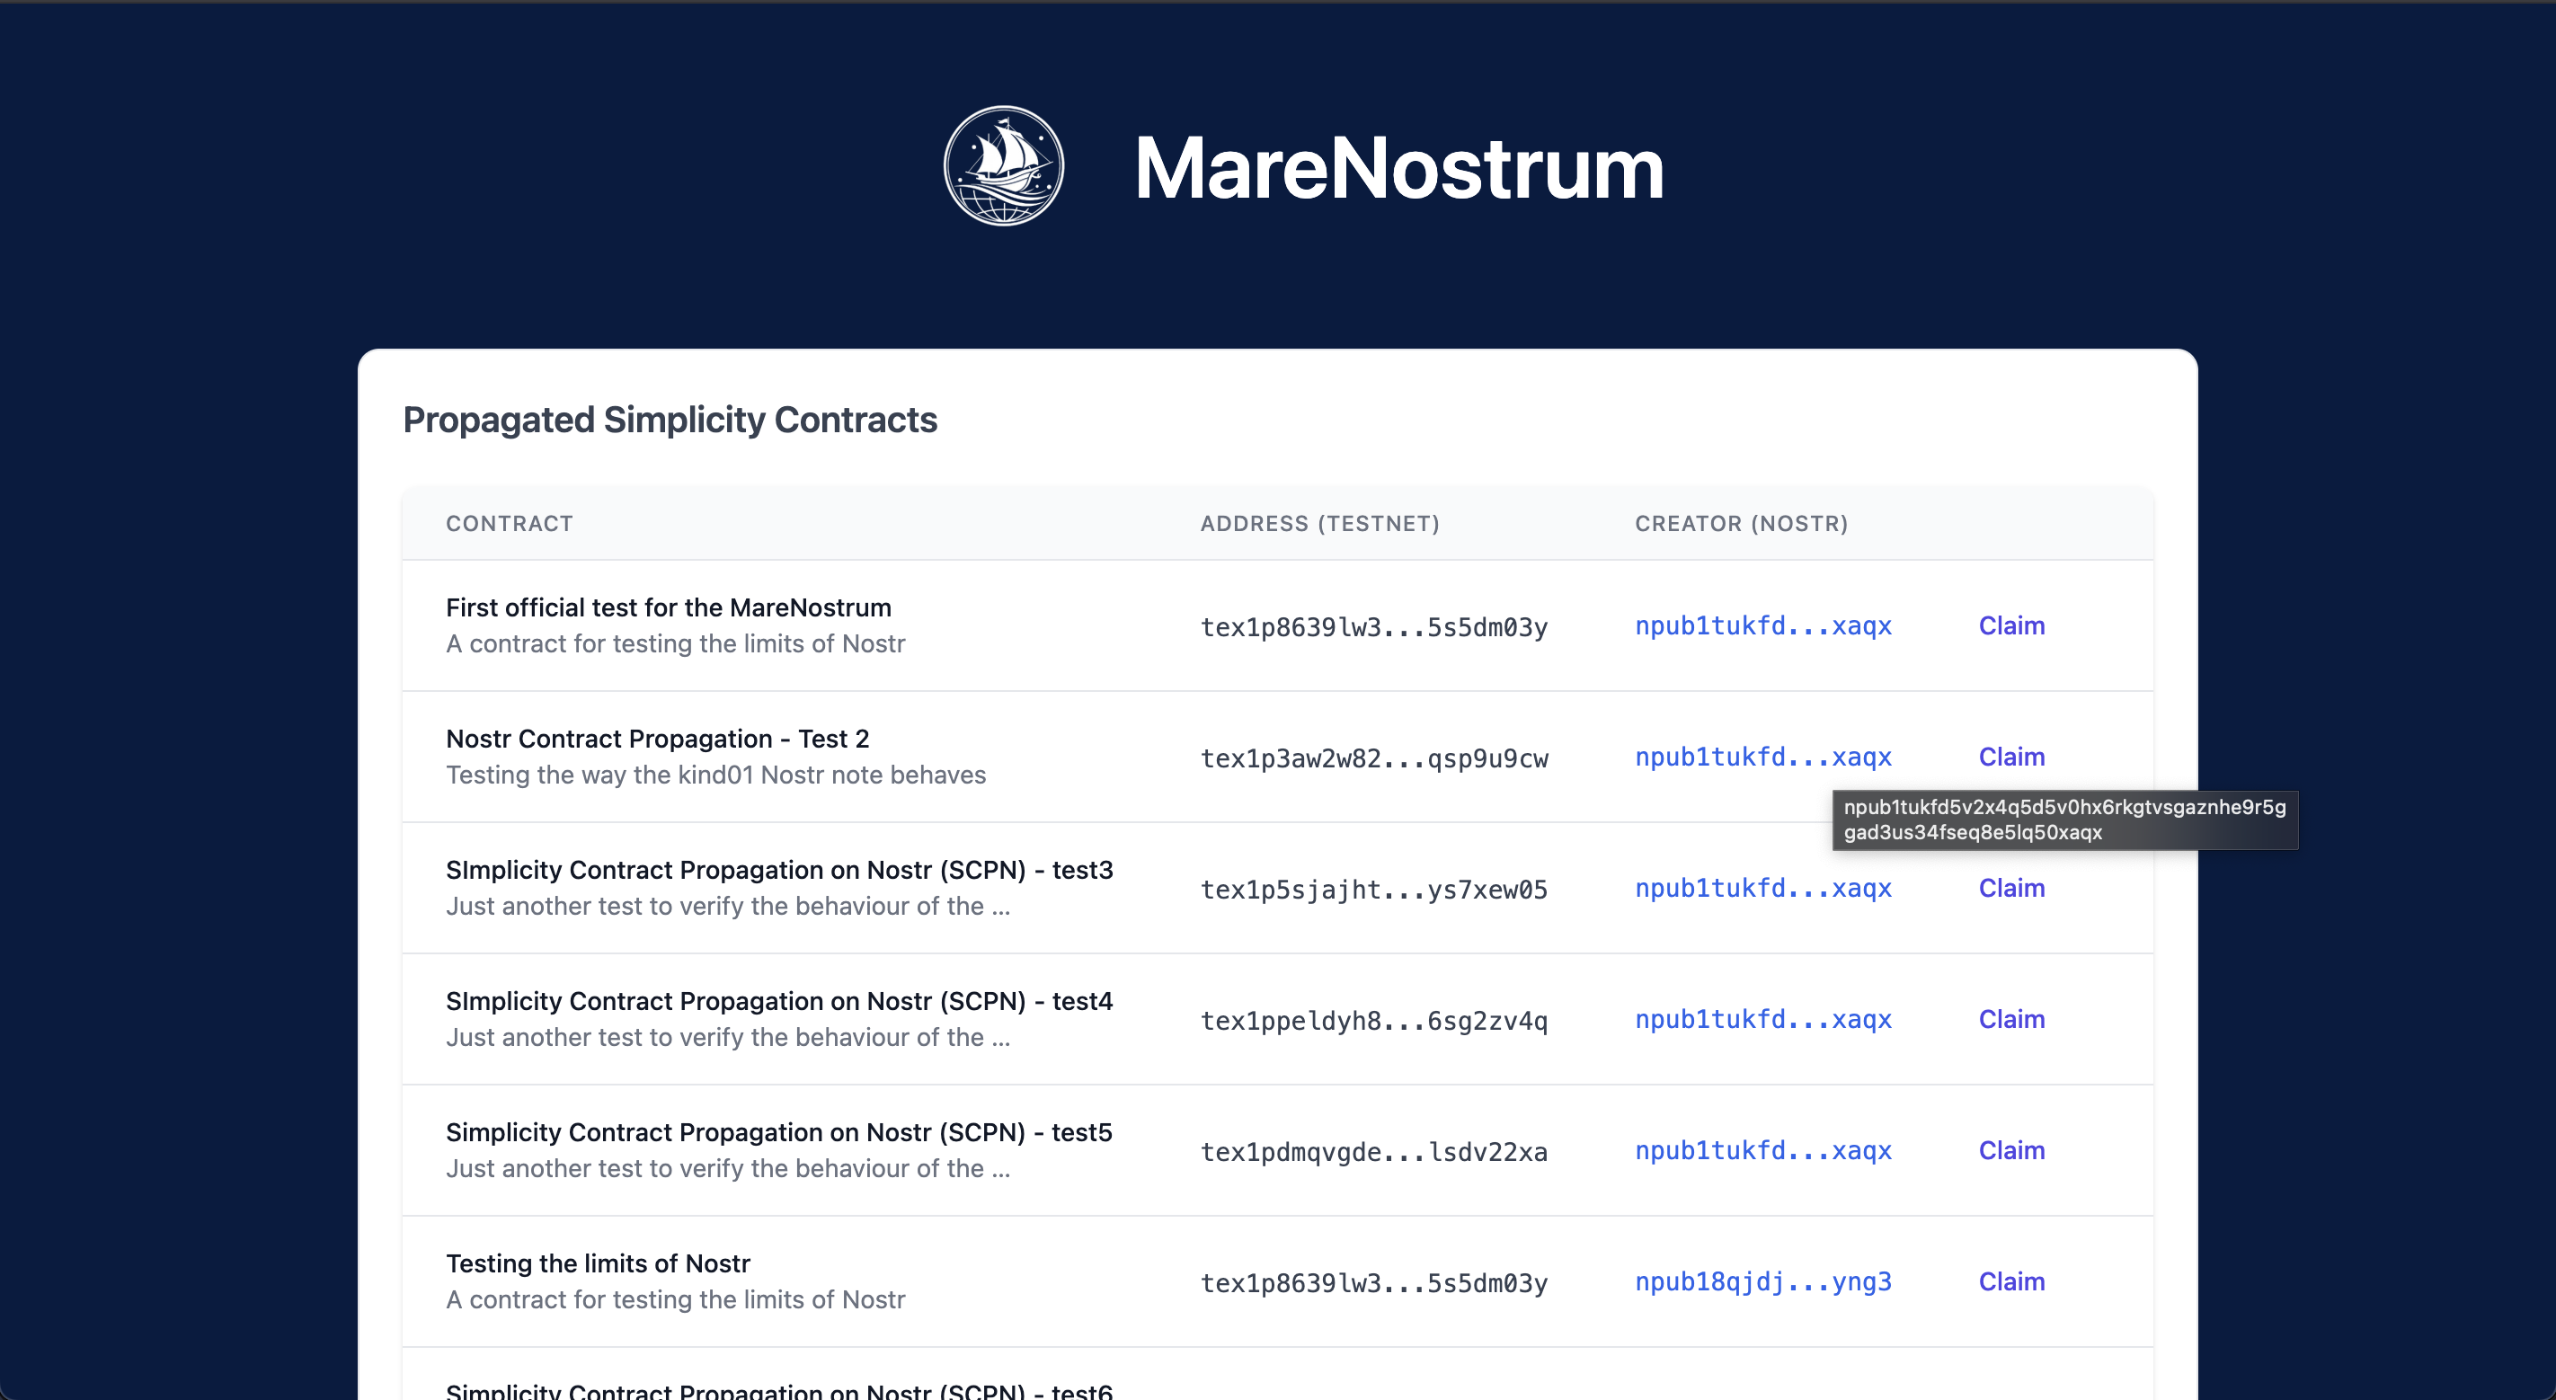Click the Creator (Nostr) column header
This screenshot has width=2556, height=1400.
point(1740,524)
